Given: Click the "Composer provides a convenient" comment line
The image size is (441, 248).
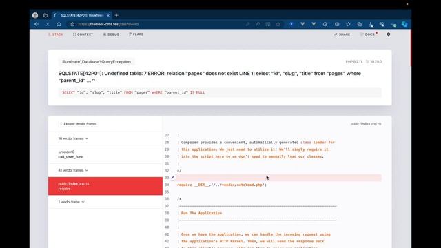Looking at the screenshot, I should pos(256,143).
